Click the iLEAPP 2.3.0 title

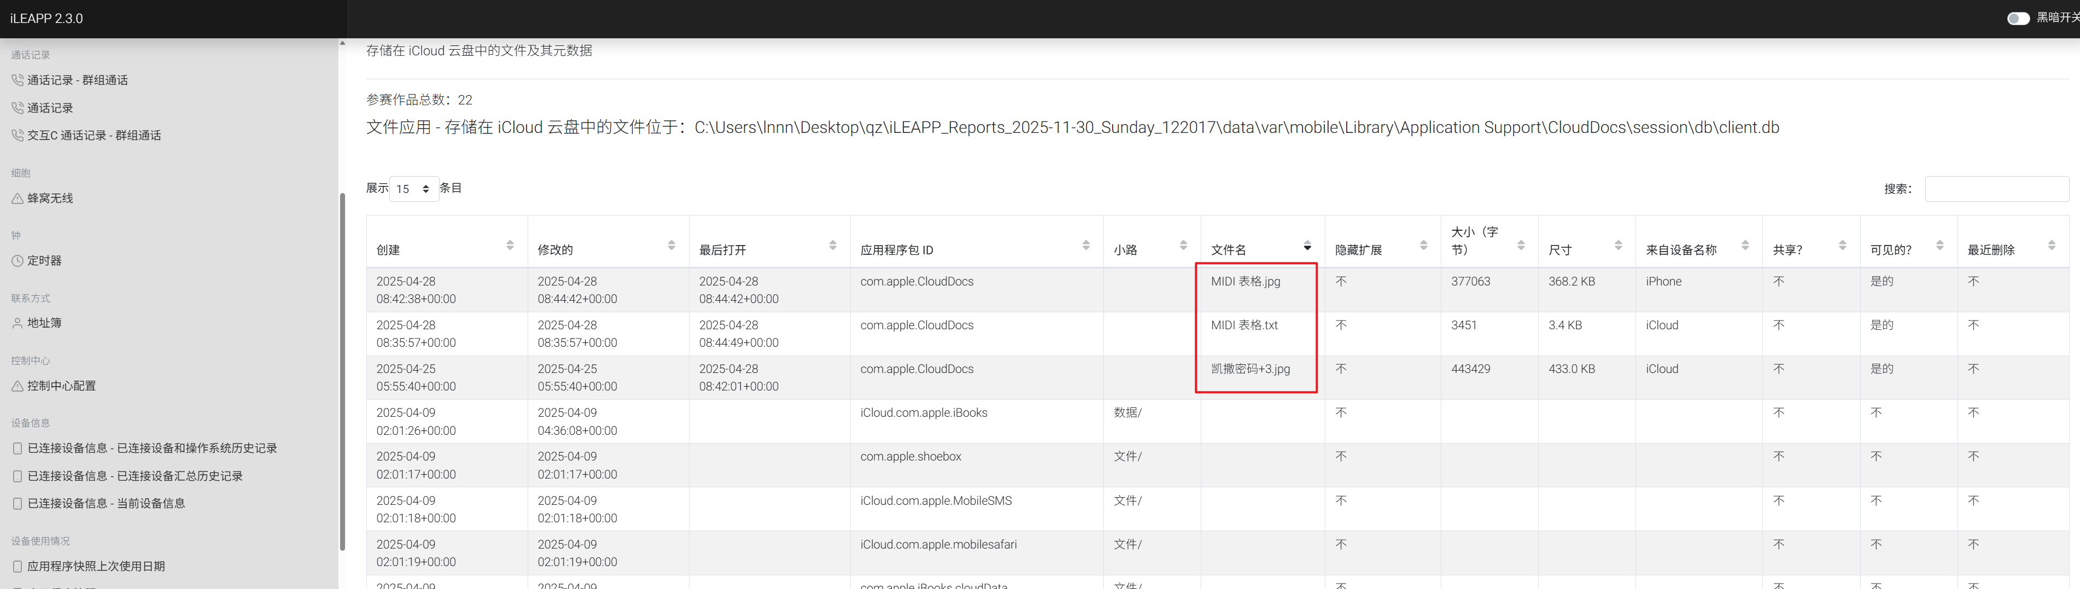[46, 19]
